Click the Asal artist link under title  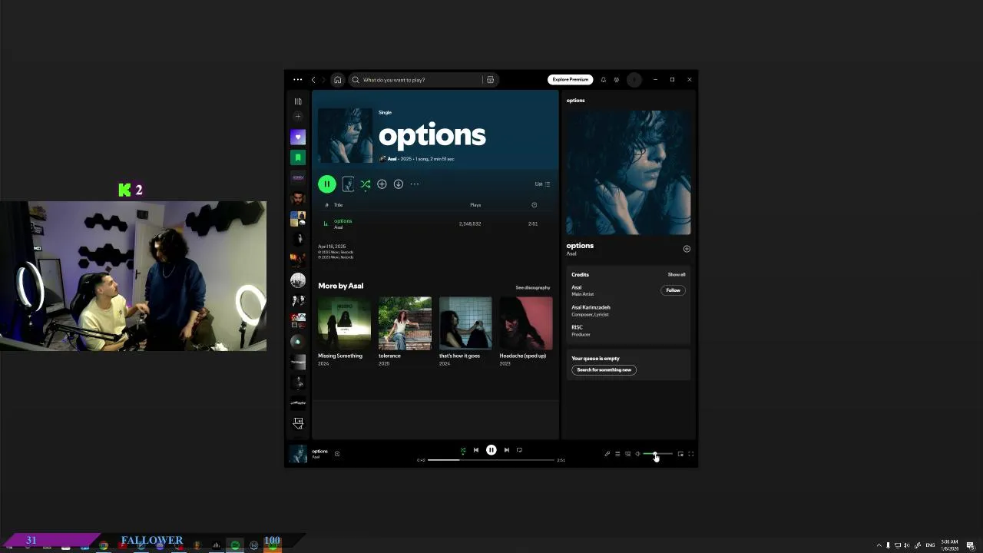[392, 159]
